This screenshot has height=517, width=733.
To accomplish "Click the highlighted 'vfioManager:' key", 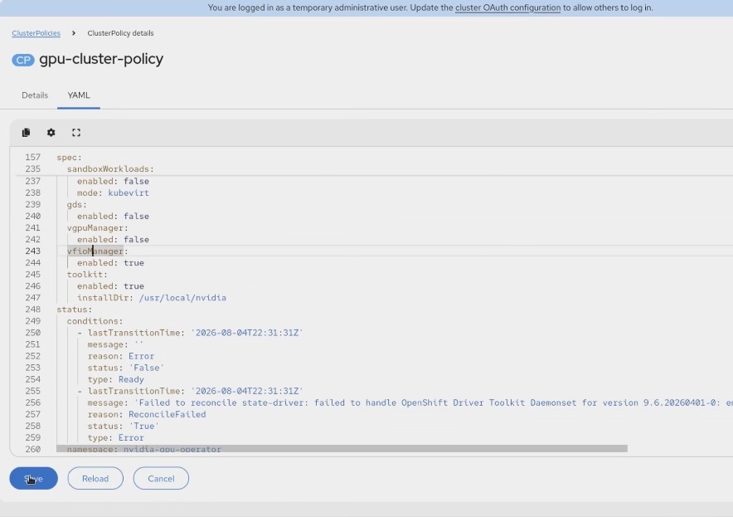I will pyautogui.click(x=97, y=251).
